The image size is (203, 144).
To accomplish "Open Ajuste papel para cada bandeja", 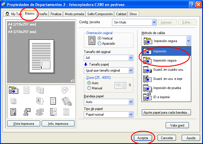I will pyautogui.click(x=166, y=113).
